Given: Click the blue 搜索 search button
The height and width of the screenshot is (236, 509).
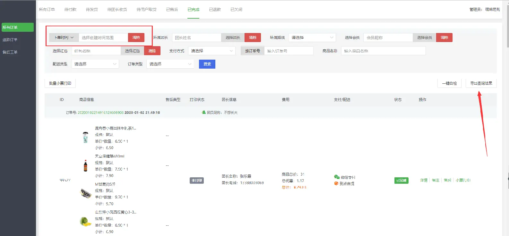Looking at the screenshot, I should pyautogui.click(x=207, y=64).
